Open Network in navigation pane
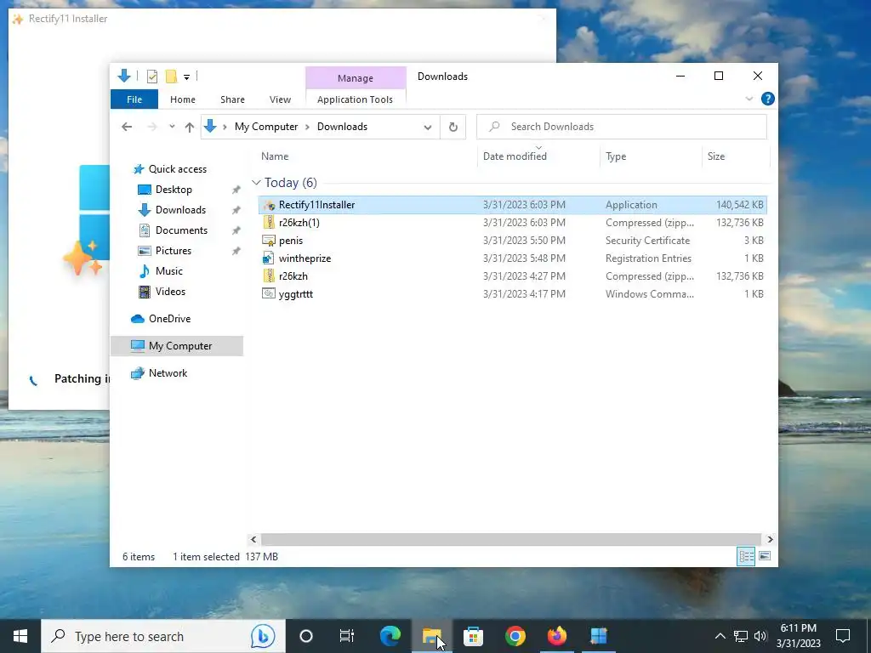This screenshot has height=653, width=871. pyautogui.click(x=168, y=373)
